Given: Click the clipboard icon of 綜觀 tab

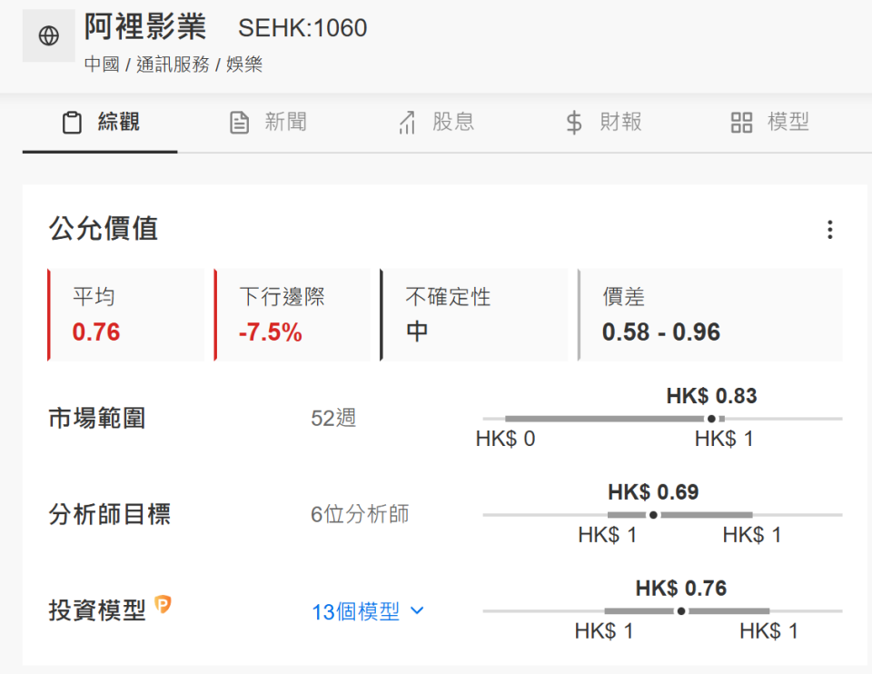Looking at the screenshot, I should [x=72, y=123].
